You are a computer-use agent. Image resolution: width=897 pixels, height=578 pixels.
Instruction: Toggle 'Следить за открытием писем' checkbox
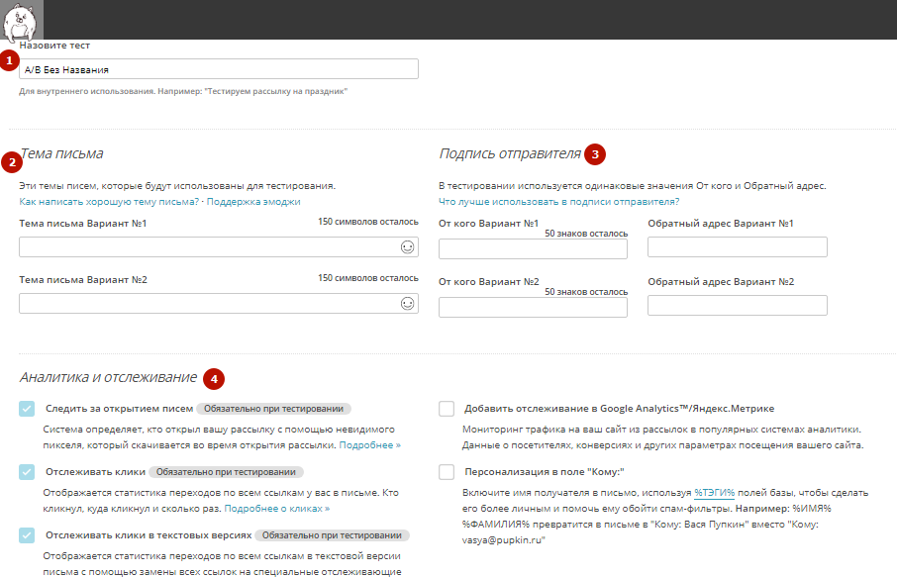(27, 409)
